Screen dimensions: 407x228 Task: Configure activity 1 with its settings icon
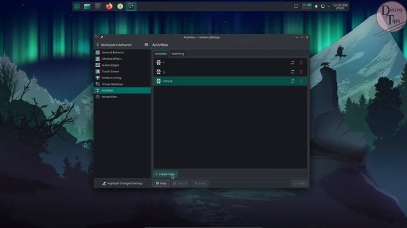(293, 63)
